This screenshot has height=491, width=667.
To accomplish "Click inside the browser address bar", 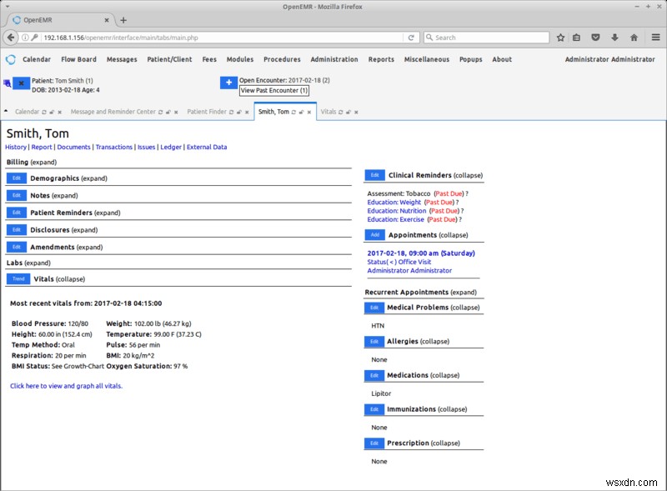I will (208, 37).
